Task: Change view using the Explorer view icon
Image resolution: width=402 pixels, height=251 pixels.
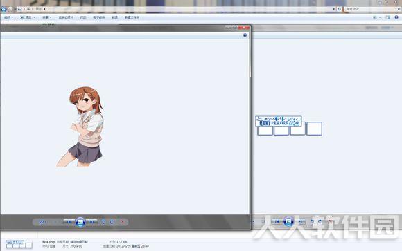Action: pyautogui.click(x=375, y=17)
